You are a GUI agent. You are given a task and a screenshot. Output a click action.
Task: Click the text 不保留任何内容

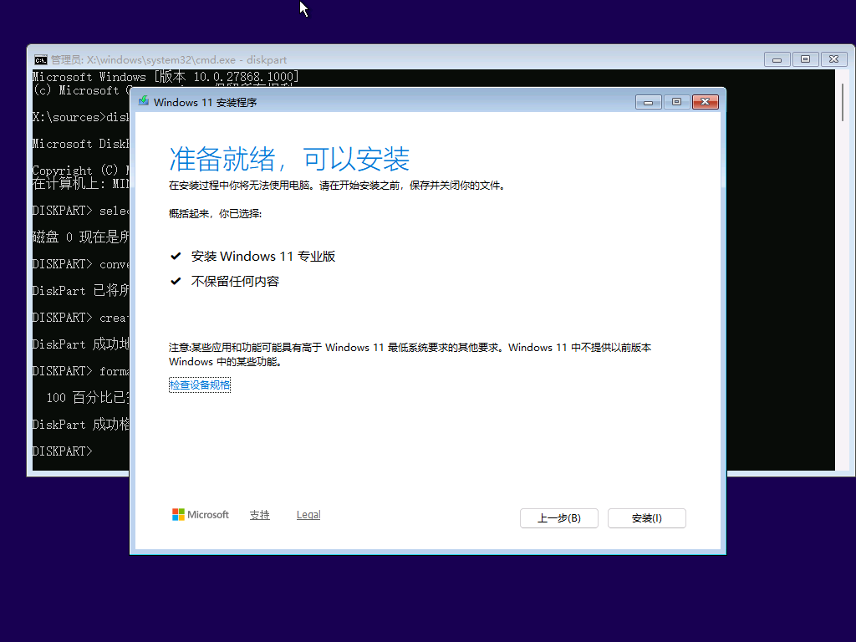235,281
